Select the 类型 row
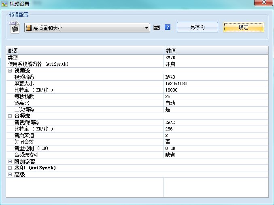Screen dimensions: 274x205 coord(137,58)
